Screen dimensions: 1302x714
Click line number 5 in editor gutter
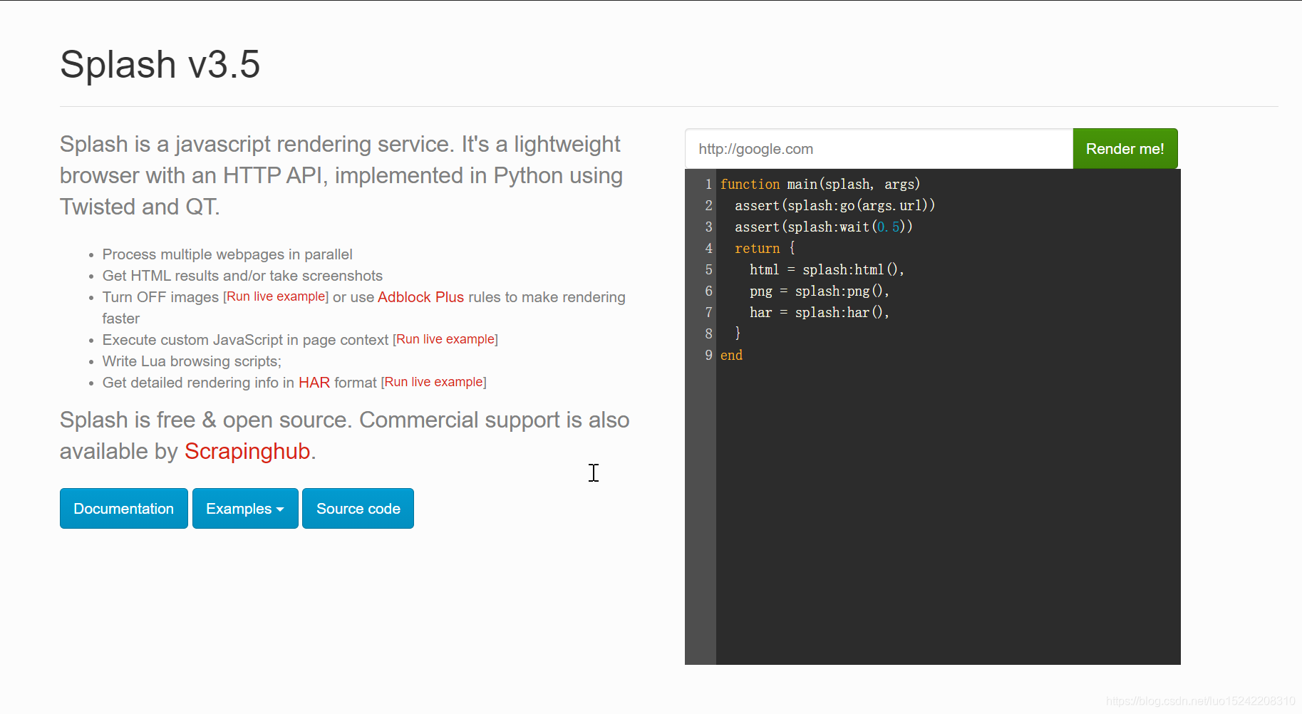tap(708, 269)
